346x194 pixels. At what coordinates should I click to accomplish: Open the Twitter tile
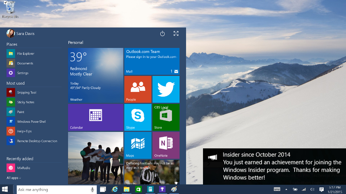(x=166, y=89)
